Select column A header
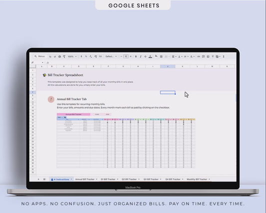 coord(42,66)
